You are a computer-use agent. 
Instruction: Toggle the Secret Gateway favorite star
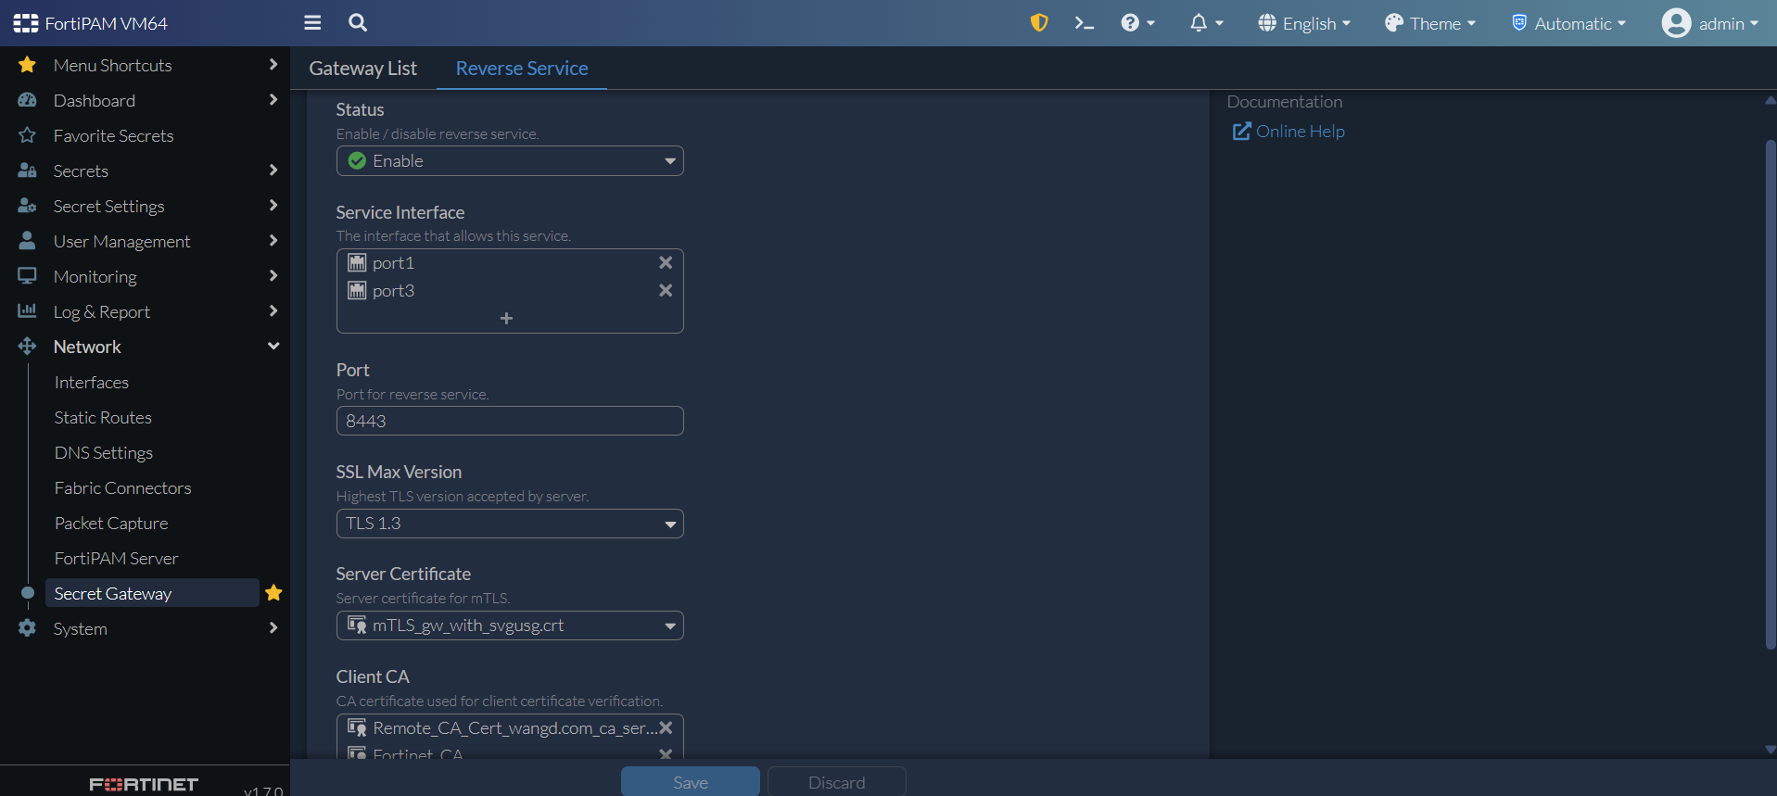click(273, 593)
